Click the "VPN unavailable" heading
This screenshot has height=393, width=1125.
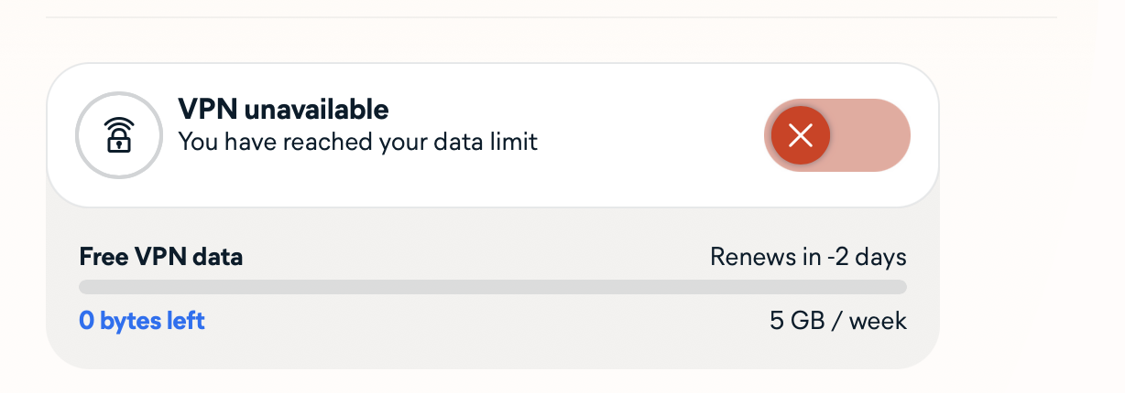click(x=283, y=111)
